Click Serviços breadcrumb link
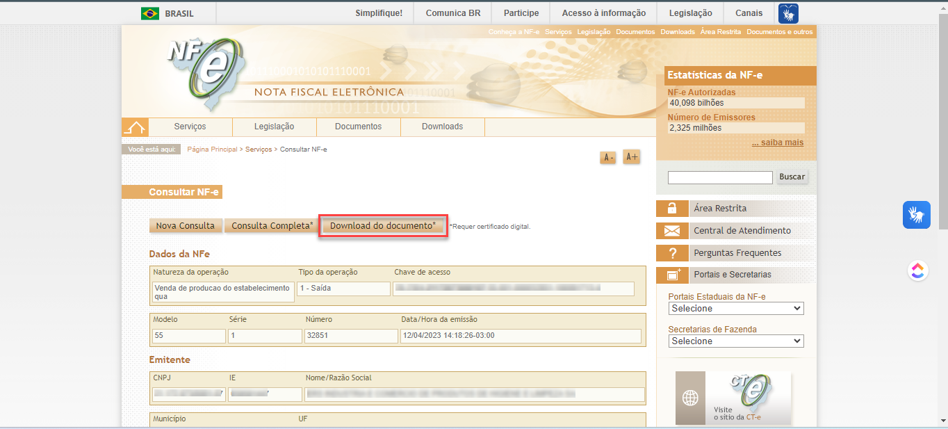Screen dimensions: 948x429 pyautogui.click(x=259, y=149)
